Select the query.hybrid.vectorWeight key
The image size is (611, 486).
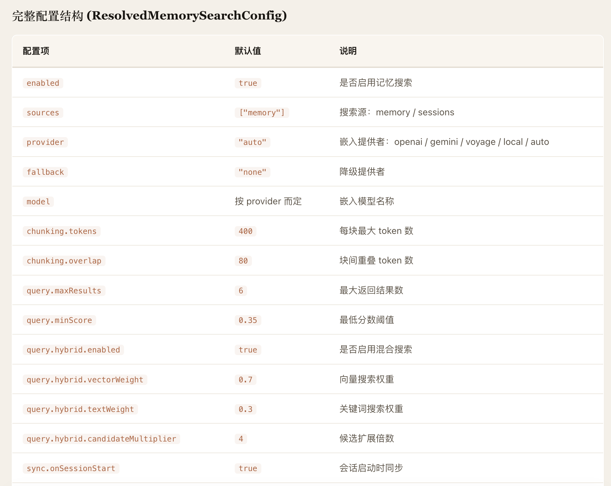click(85, 380)
